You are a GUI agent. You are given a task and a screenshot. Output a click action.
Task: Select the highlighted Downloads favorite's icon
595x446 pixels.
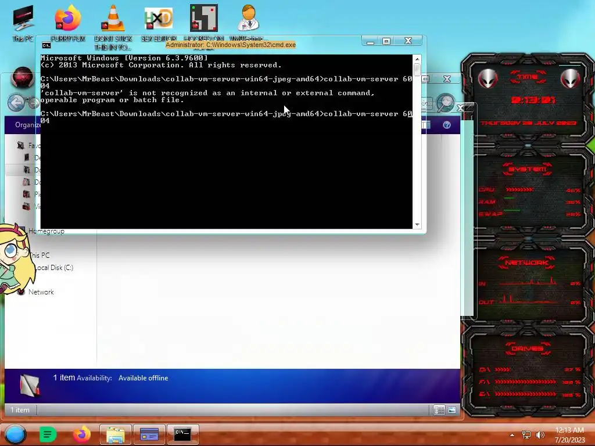27,170
